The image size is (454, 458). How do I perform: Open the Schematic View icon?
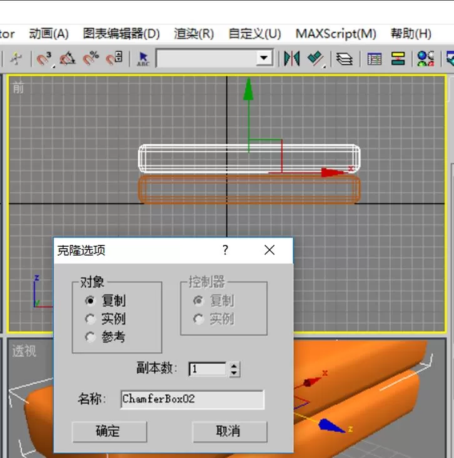point(398,59)
